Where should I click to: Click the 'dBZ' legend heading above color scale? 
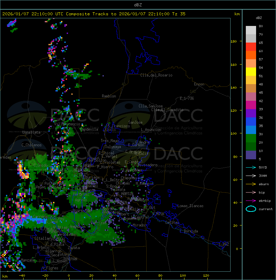click(259, 18)
